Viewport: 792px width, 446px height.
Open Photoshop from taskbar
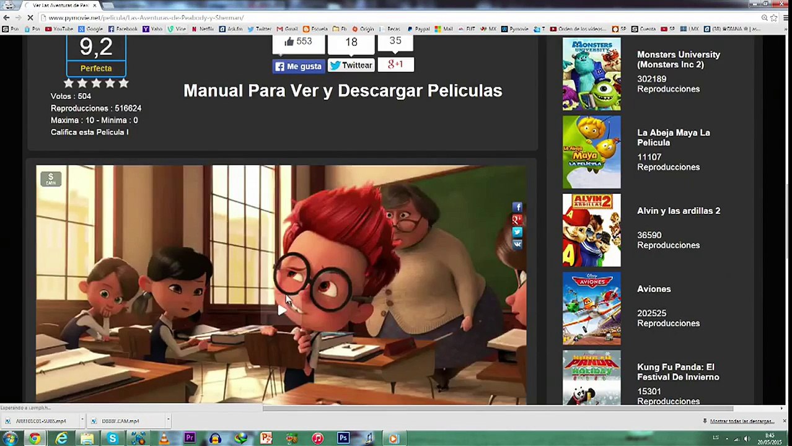(343, 439)
